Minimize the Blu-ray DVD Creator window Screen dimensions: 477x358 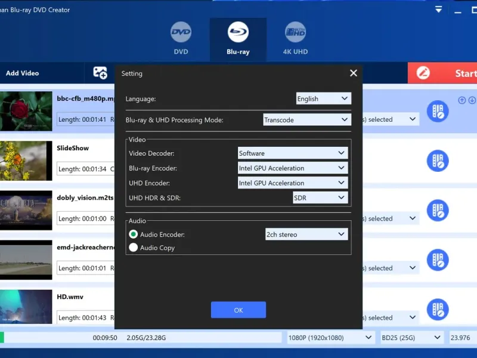click(457, 11)
